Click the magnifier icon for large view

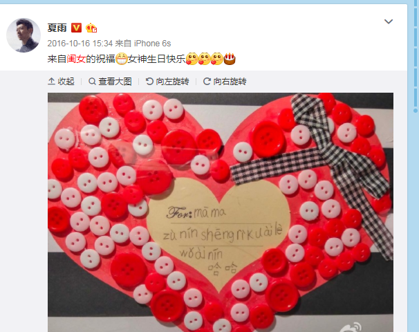pos(92,81)
